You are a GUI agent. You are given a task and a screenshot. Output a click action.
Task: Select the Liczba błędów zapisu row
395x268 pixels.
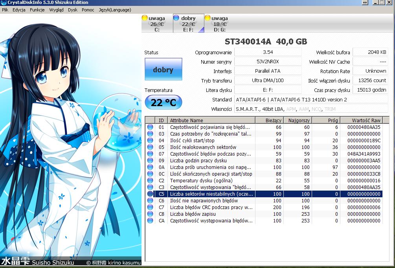[x=264, y=214]
